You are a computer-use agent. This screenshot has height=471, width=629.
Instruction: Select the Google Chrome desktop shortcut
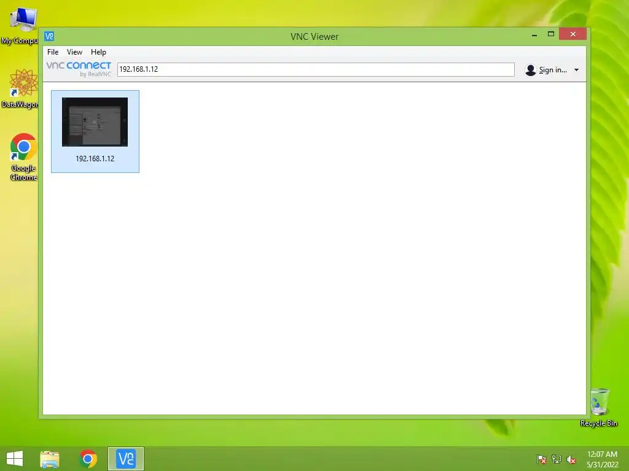(x=23, y=157)
